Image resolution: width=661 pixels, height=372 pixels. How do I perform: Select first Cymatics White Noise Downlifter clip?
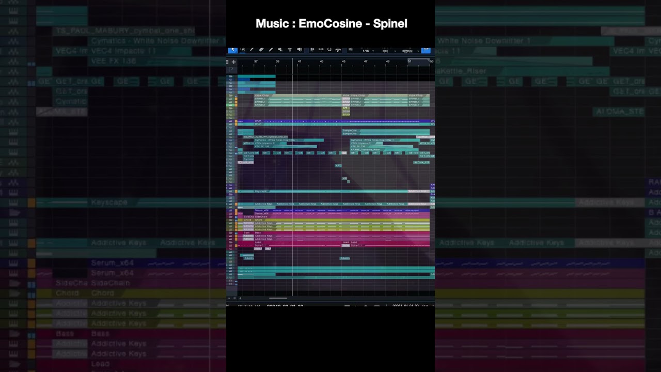(x=289, y=140)
